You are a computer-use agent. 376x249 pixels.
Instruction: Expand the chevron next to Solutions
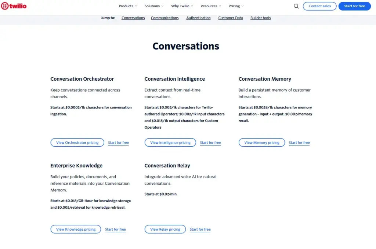pos(162,6)
